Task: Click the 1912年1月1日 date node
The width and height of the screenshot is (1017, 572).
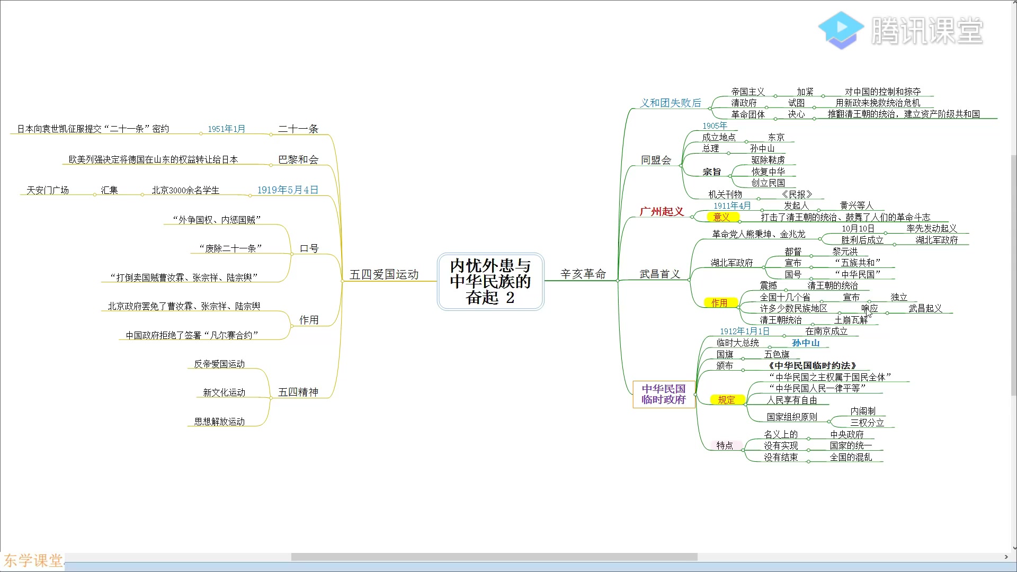Action: tap(744, 331)
